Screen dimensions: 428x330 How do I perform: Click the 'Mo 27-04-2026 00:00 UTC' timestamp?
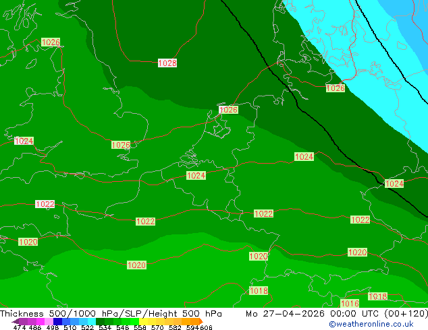click(x=313, y=314)
